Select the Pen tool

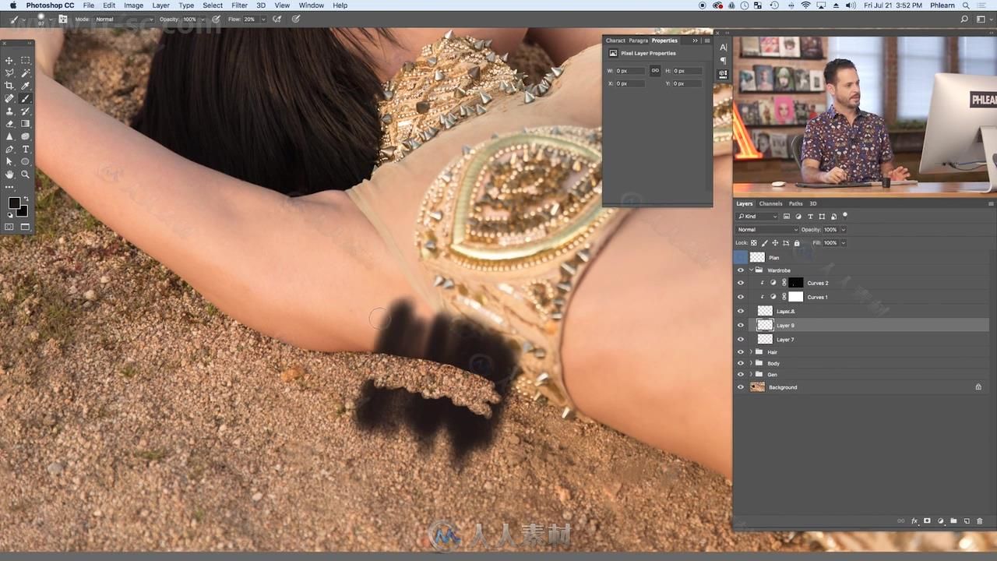[x=9, y=149]
